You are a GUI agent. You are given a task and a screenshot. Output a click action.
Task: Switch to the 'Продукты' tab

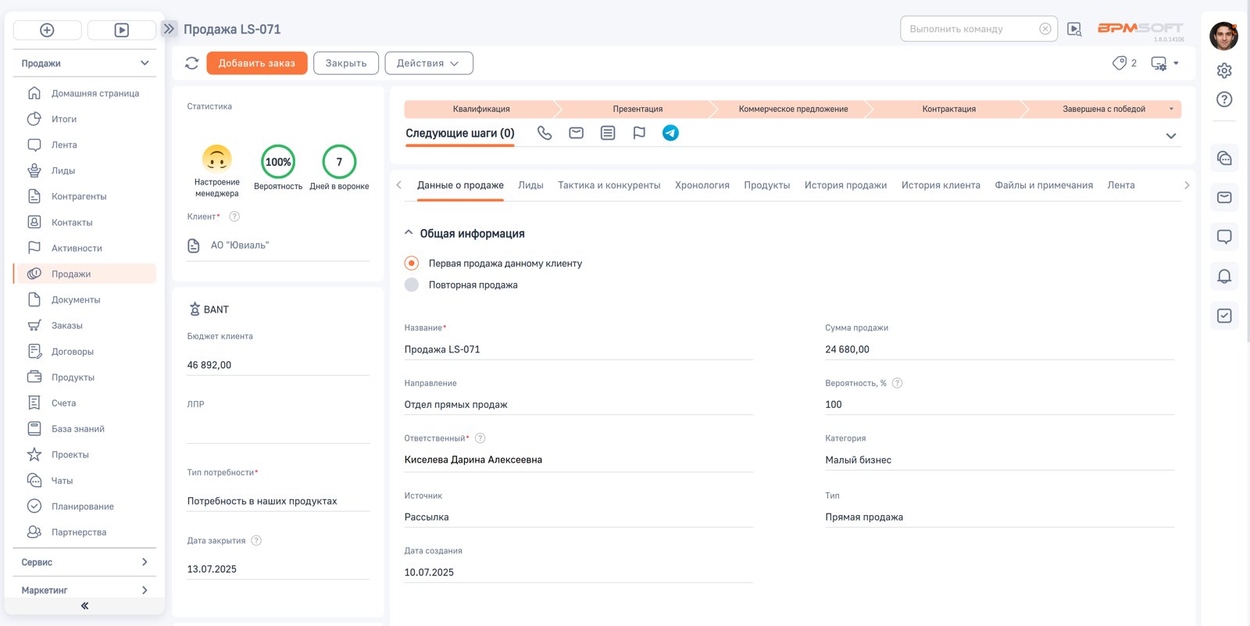click(x=766, y=185)
